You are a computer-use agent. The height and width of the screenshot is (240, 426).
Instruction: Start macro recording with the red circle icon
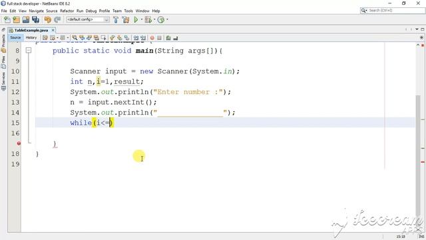click(x=152, y=38)
